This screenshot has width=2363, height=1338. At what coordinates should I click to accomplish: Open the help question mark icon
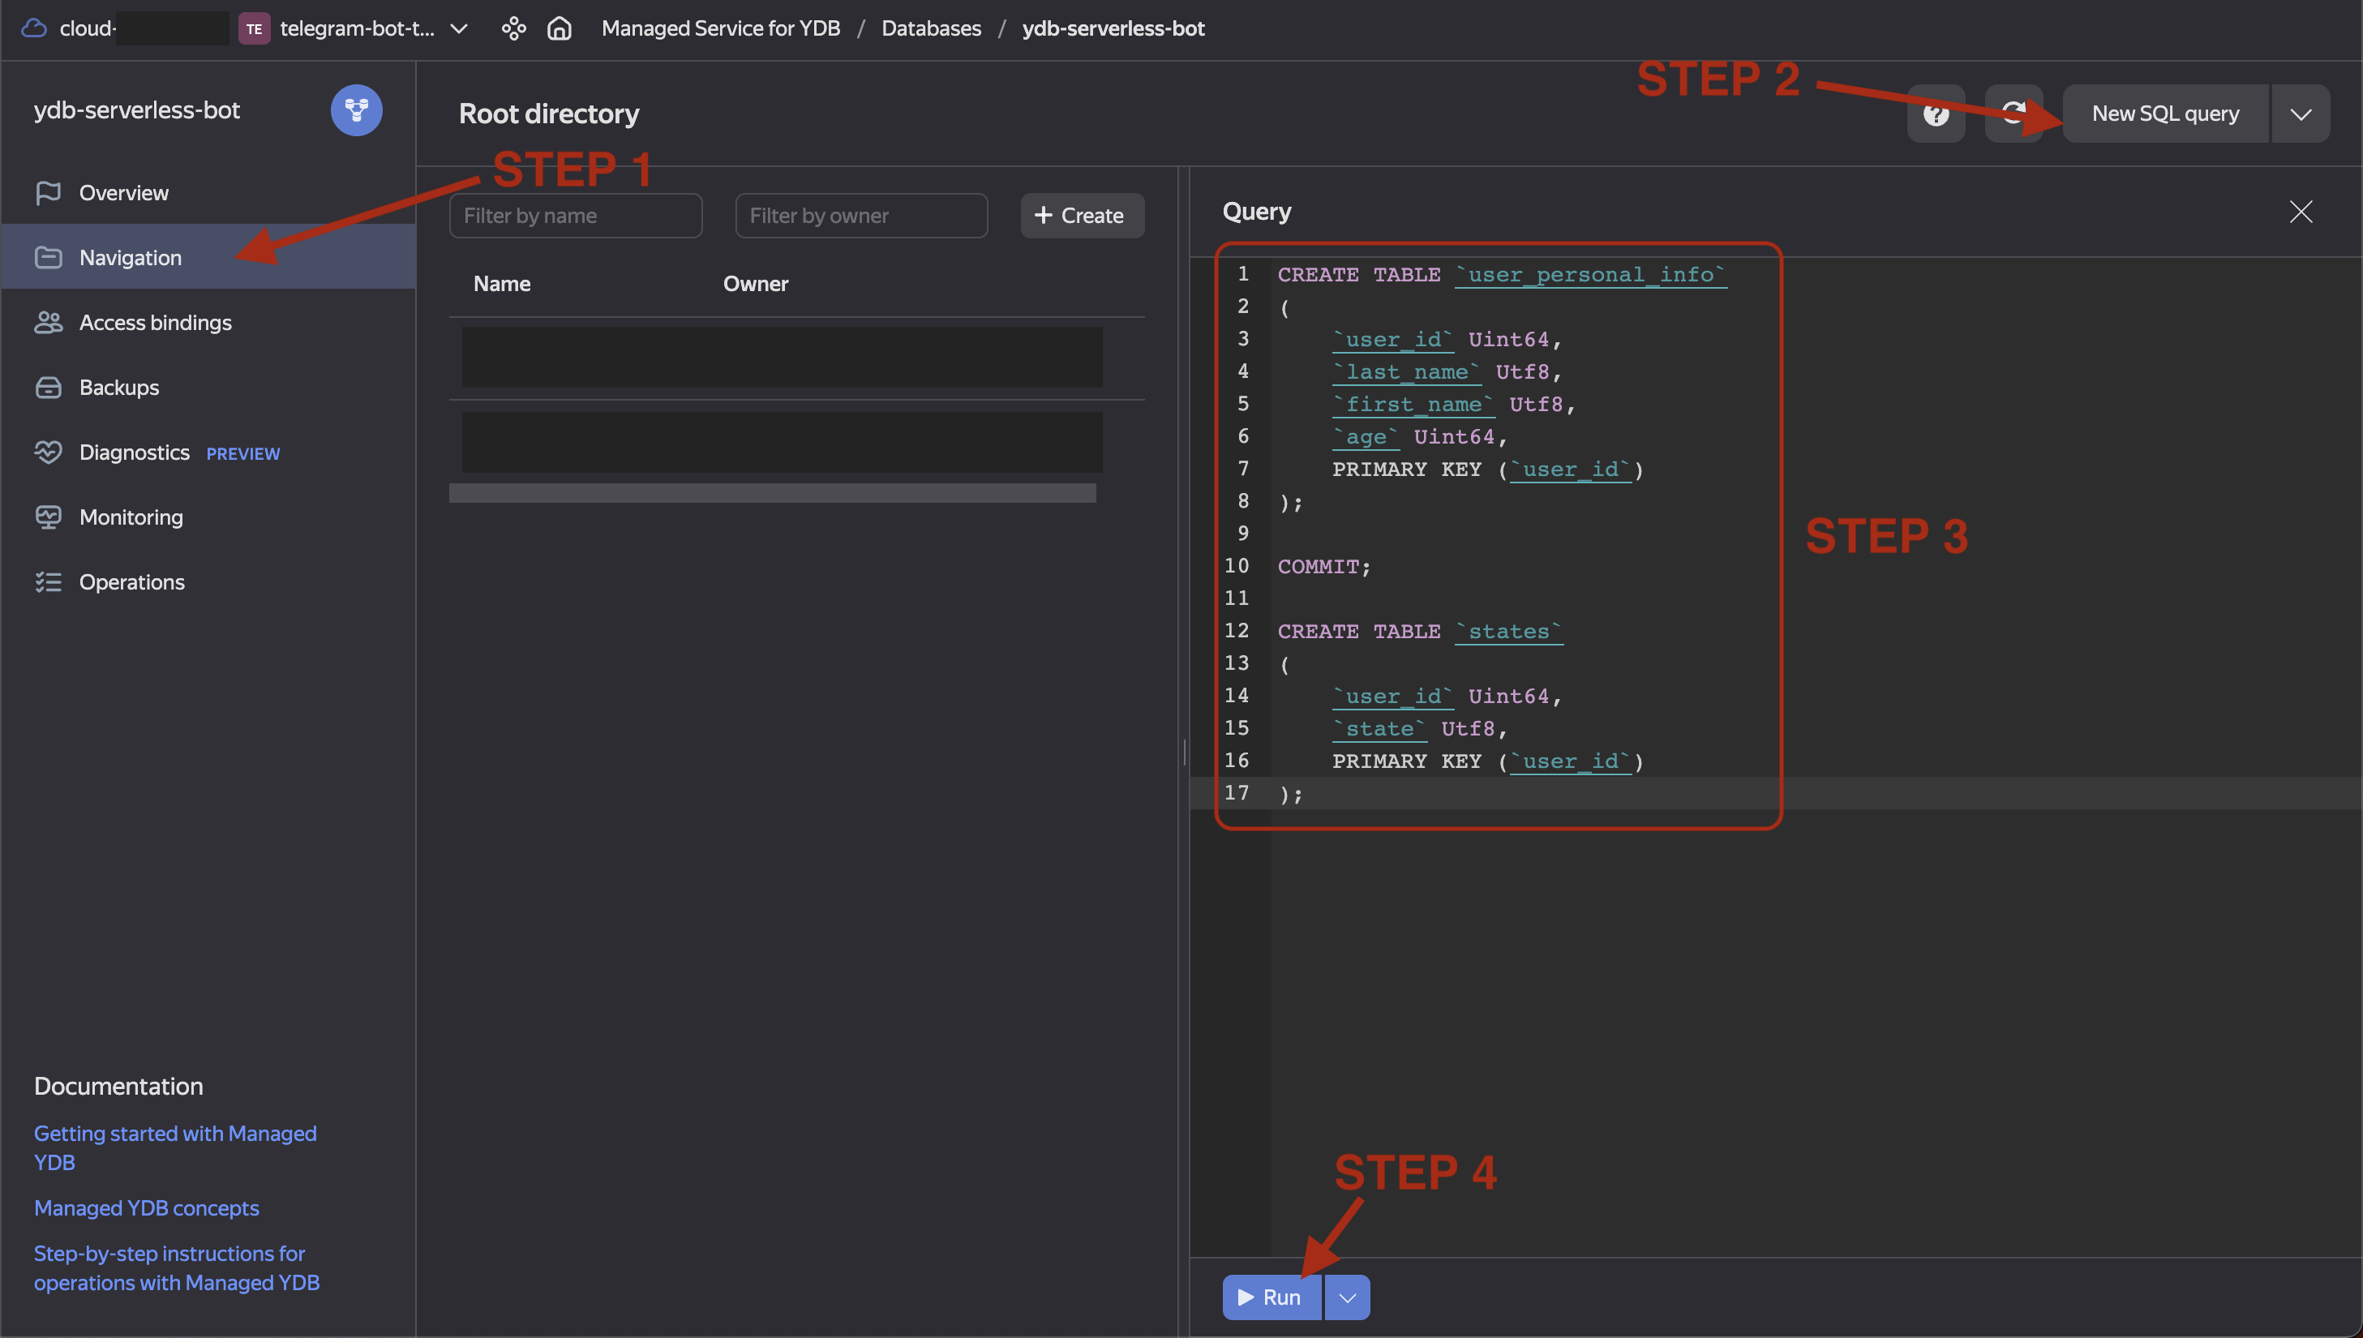click(x=1936, y=114)
